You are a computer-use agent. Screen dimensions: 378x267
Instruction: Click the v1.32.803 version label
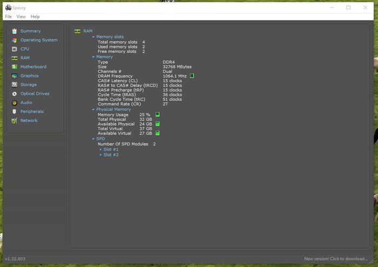(x=15, y=259)
